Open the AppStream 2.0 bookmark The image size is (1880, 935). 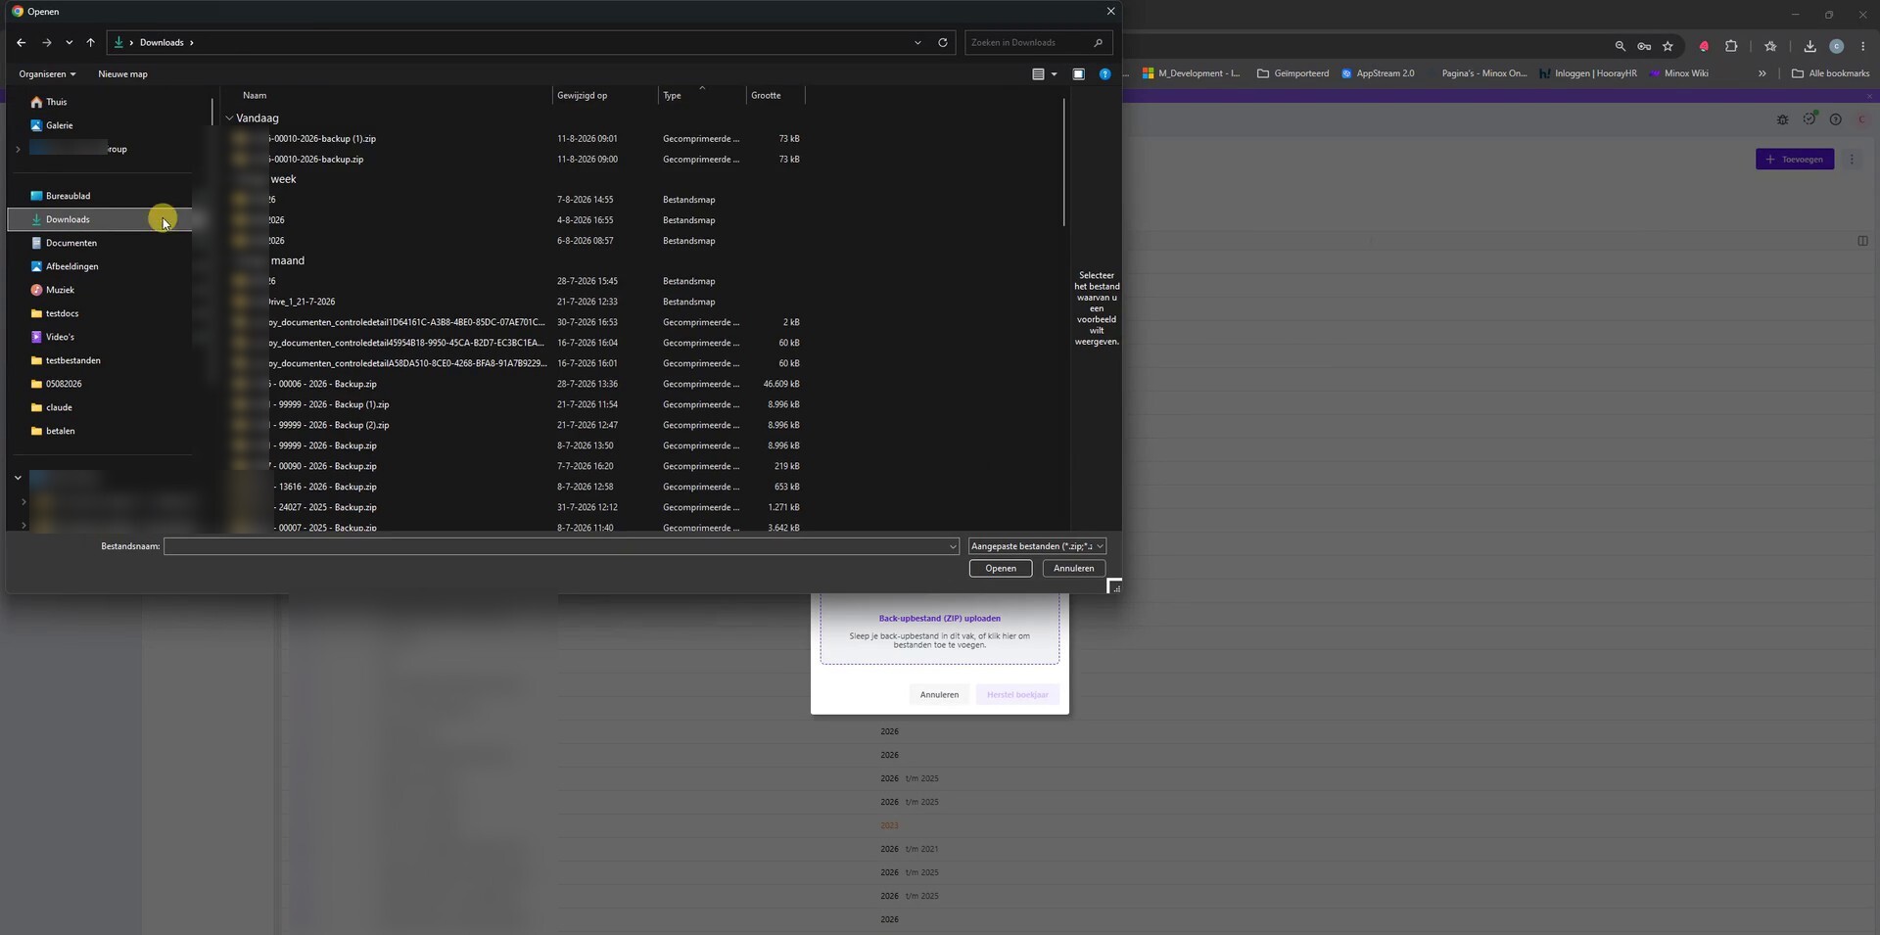pos(1378,73)
